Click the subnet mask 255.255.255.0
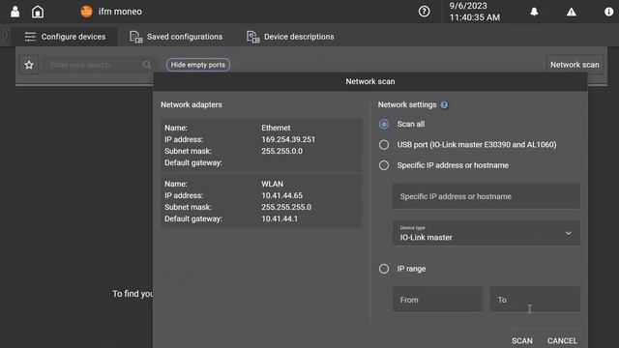Screen dimensions: 619x348 click(286, 207)
